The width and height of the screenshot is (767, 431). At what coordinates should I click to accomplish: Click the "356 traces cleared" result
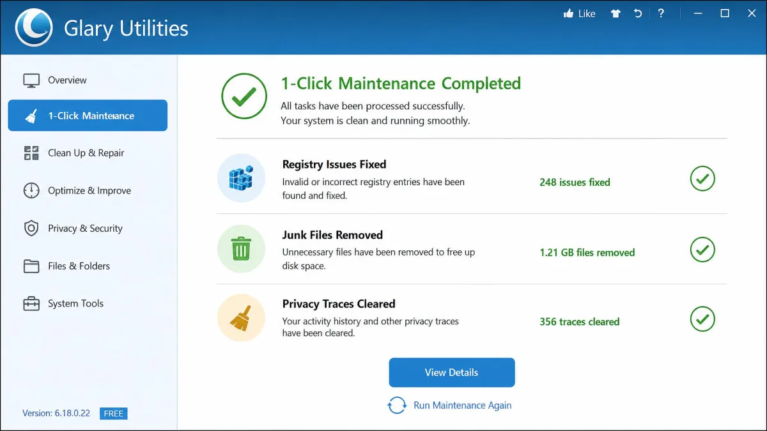pyautogui.click(x=580, y=322)
